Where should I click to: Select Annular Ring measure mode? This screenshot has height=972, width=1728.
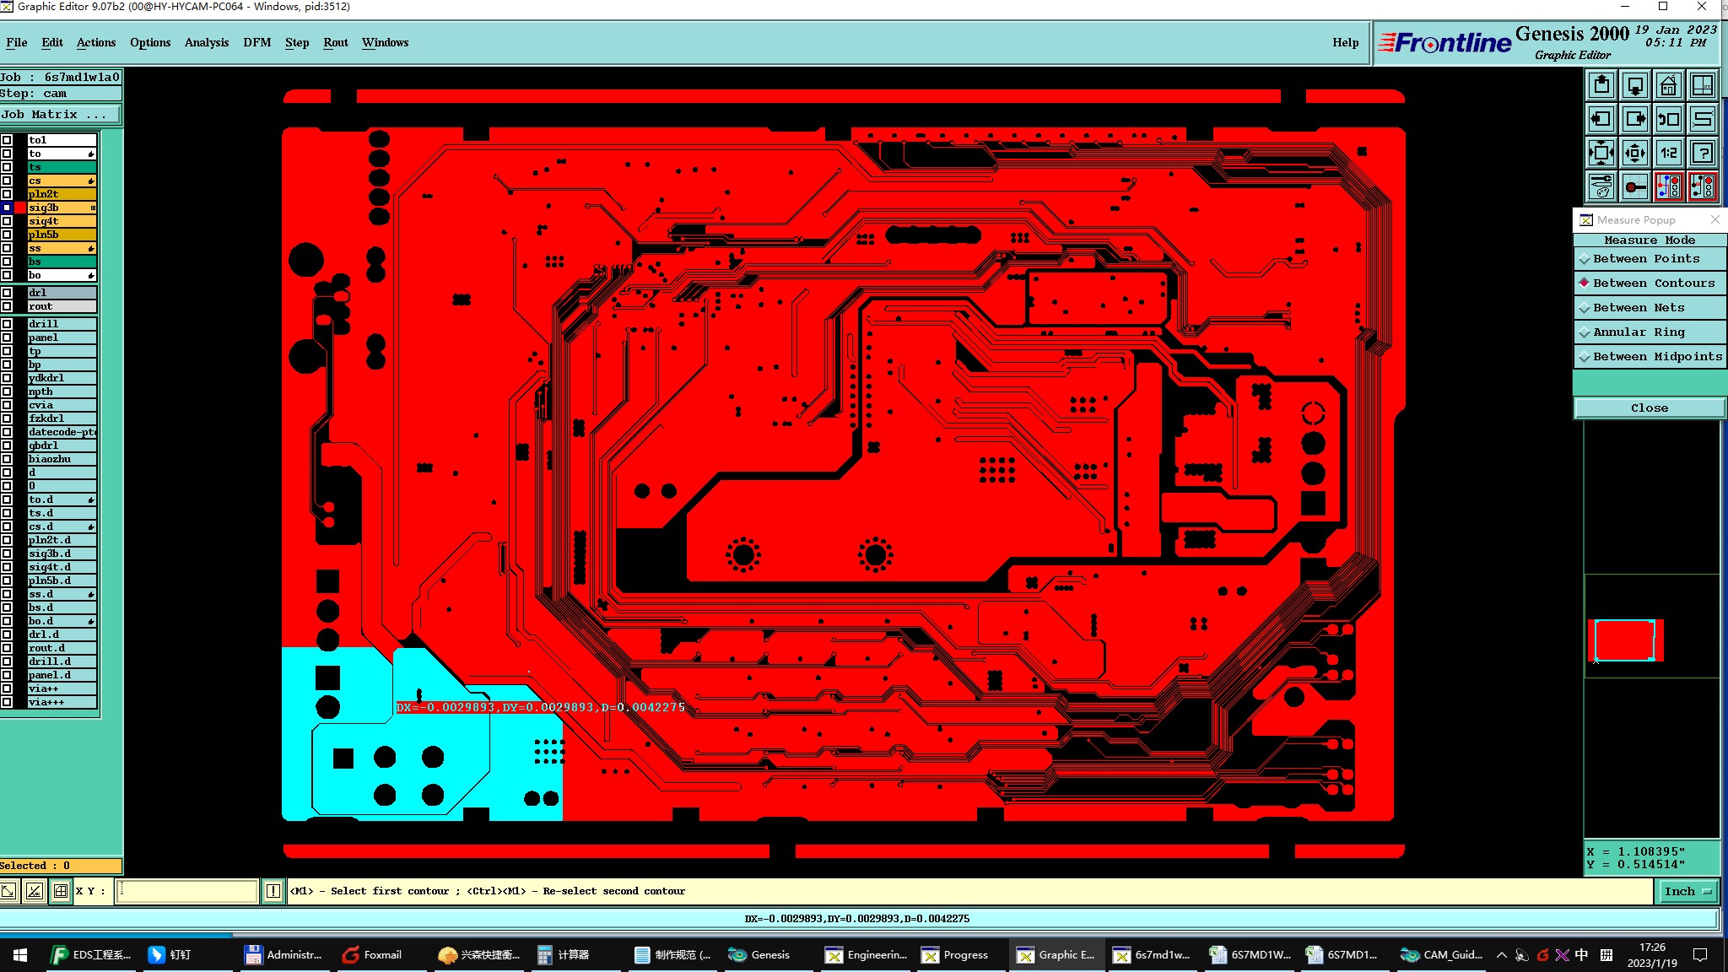tap(1638, 332)
